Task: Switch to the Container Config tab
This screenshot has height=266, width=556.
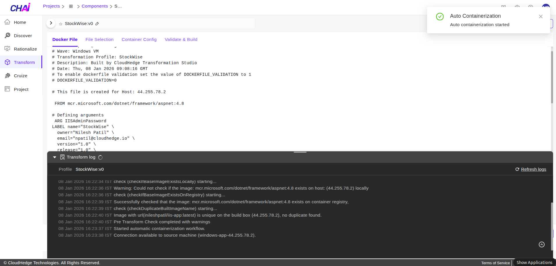Action: [139, 39]
